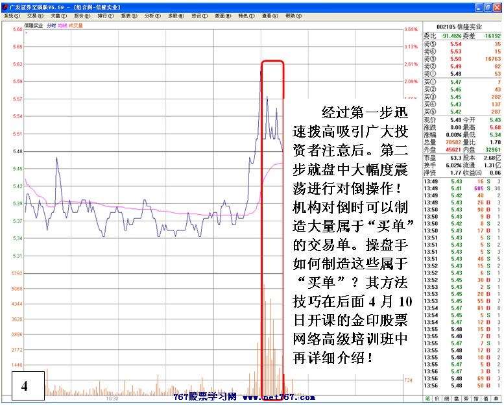Image resolution: width=504 pixels, height=405 pixels.
Task: Open the 分析(F) menu
Action: [152, 16]
